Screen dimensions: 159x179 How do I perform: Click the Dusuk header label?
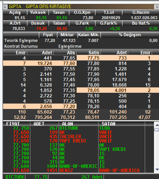coord(38,23)
